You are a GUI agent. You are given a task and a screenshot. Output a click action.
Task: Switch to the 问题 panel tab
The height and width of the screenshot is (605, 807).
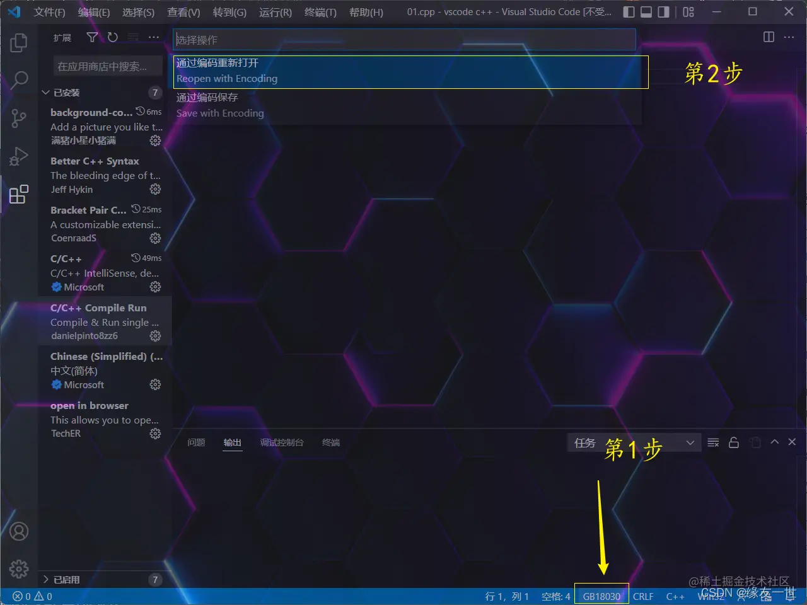click(196, 442)
